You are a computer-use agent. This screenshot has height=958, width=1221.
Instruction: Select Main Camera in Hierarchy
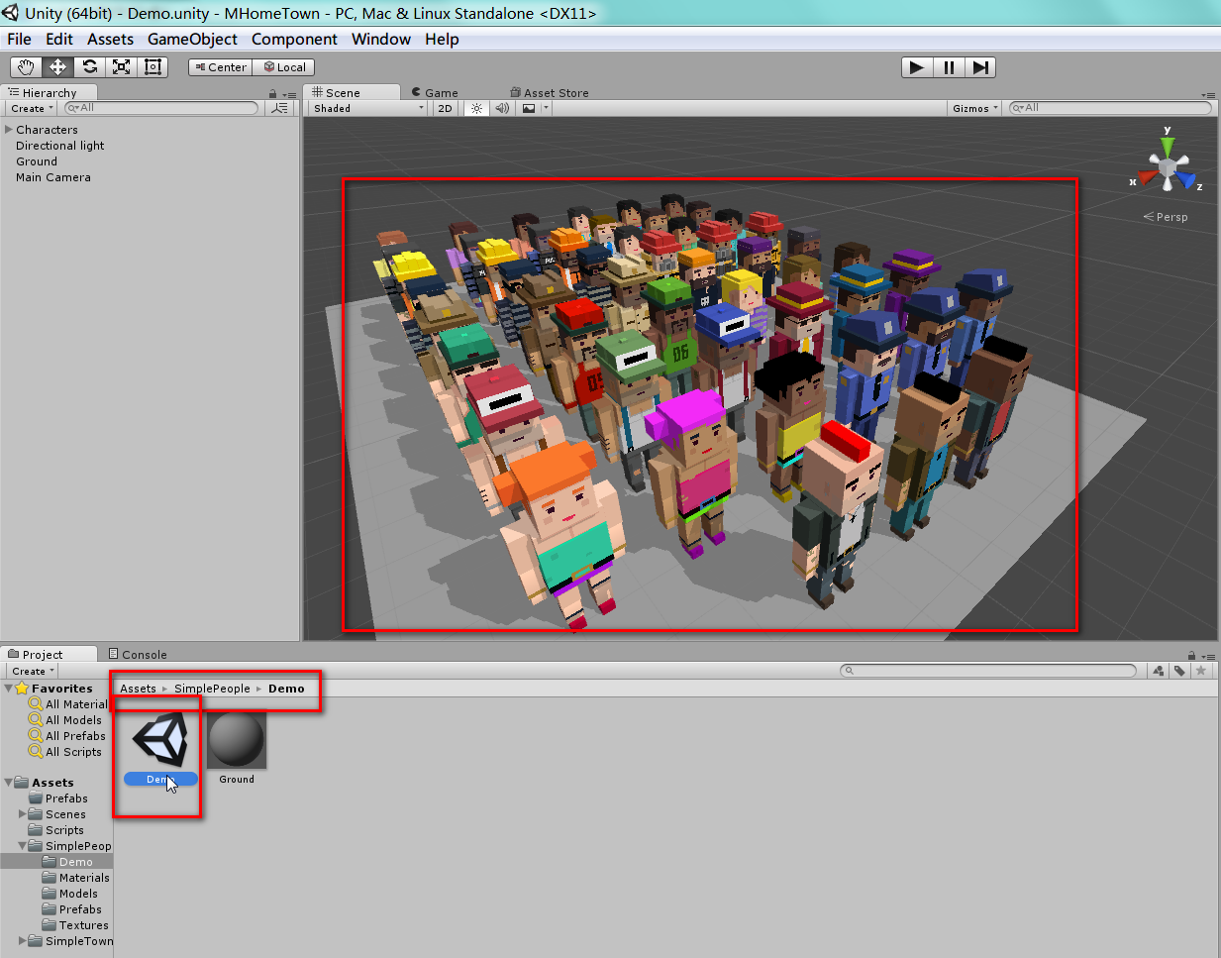tap(53, 177)
